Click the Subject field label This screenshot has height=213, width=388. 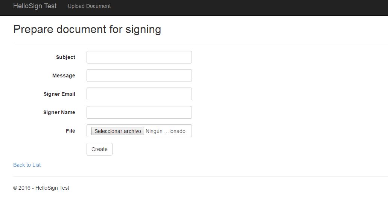pyautogui.click(x=65, y=57)
